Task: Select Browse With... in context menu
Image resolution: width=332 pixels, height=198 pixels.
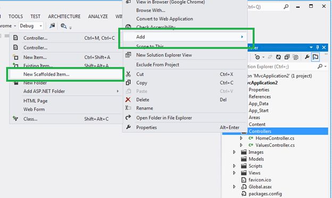Action: tap(185, 10)
